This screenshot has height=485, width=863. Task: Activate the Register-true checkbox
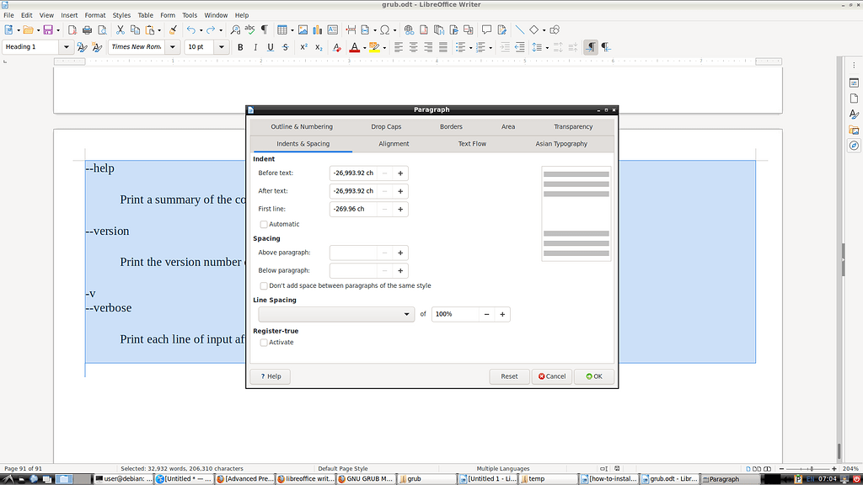(x=264, y=342)
